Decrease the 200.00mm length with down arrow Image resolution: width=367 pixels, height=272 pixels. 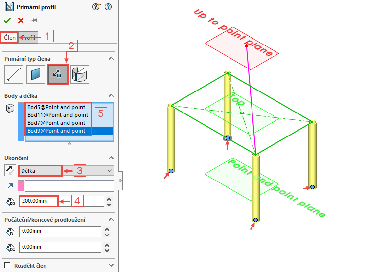click(109, 204)
